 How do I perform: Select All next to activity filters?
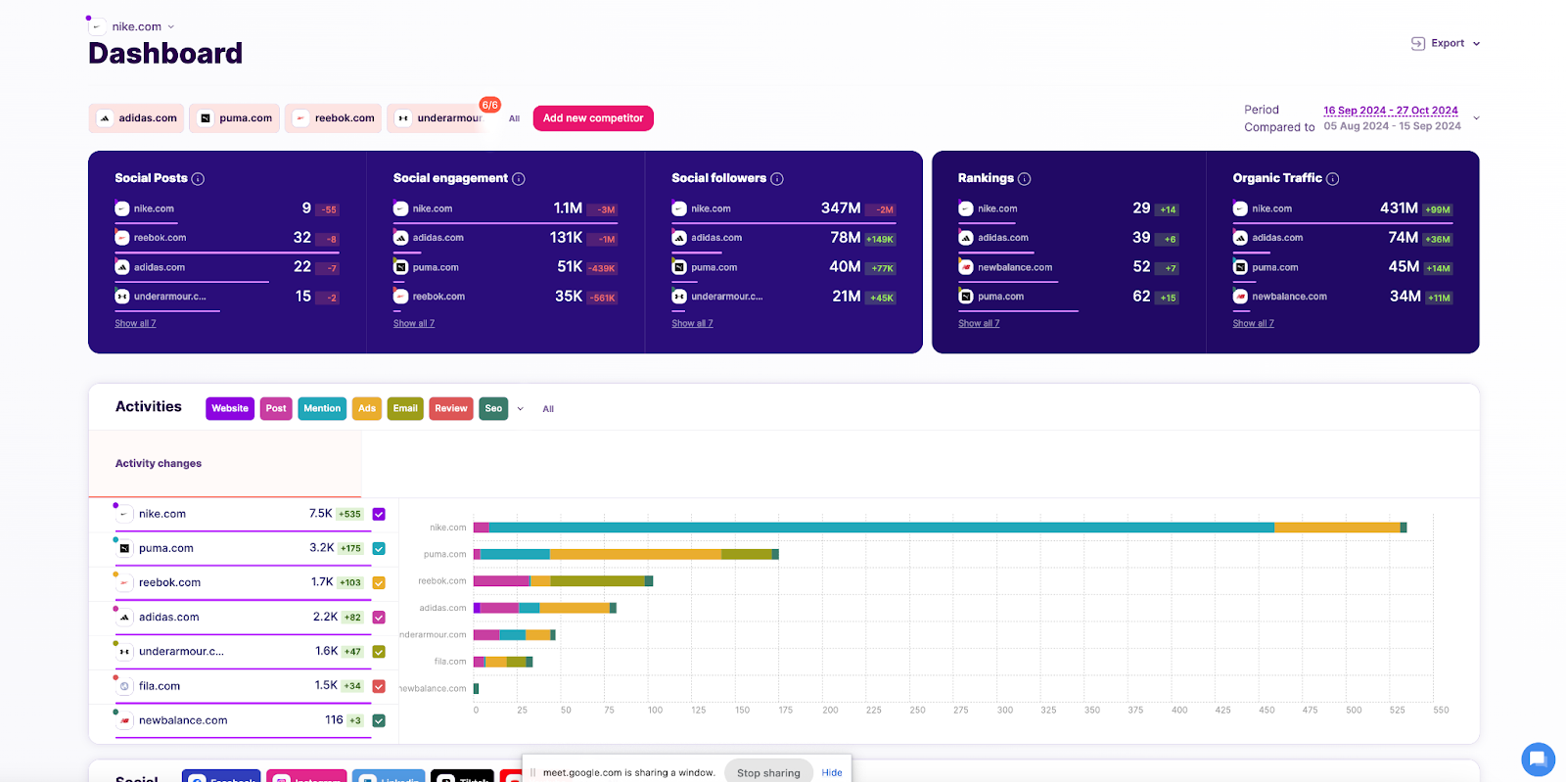pyautogui.click(x=548, y=409)
